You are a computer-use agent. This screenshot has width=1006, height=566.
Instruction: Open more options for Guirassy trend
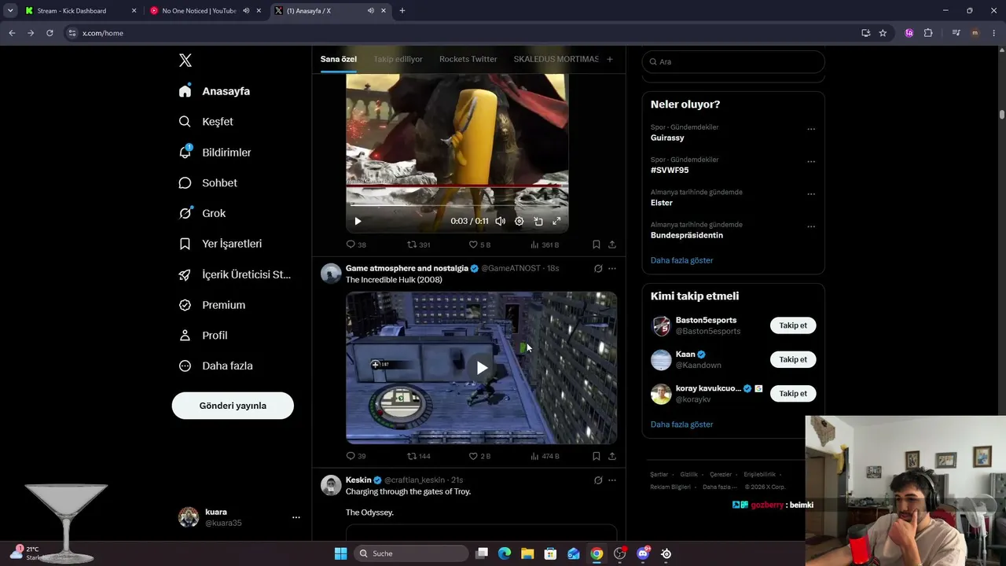811,129
